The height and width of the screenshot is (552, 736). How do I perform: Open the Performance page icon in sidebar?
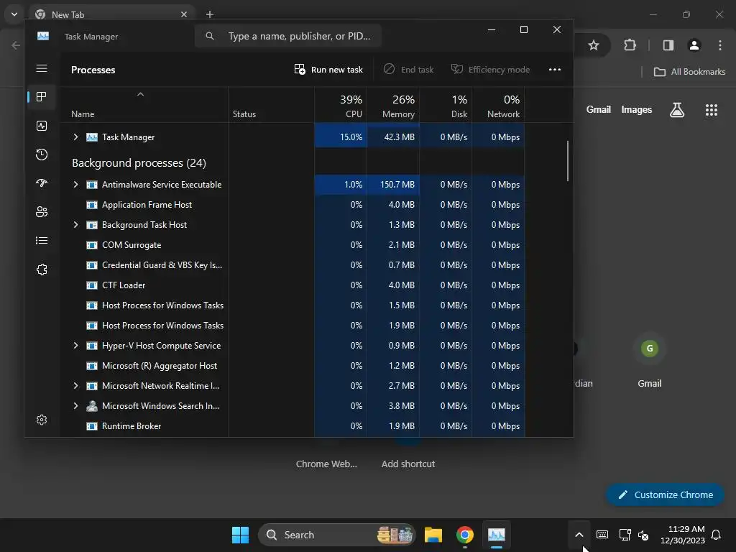[42, 126]
